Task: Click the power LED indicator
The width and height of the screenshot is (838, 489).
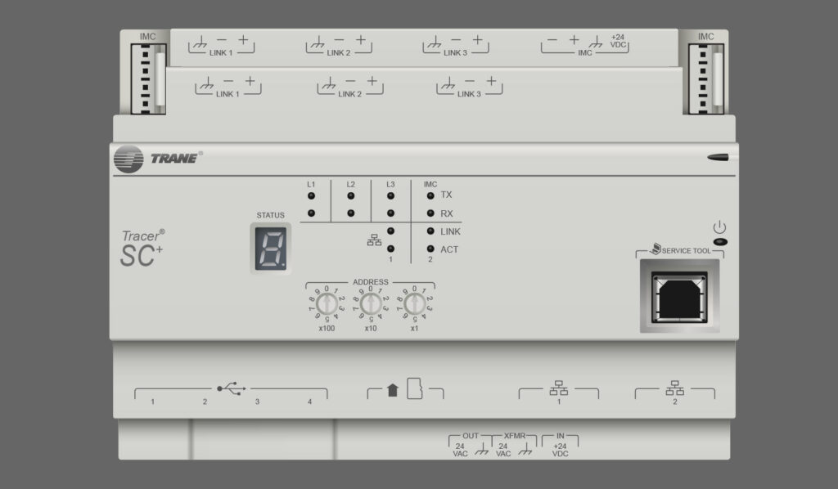Action: (720, 242)
